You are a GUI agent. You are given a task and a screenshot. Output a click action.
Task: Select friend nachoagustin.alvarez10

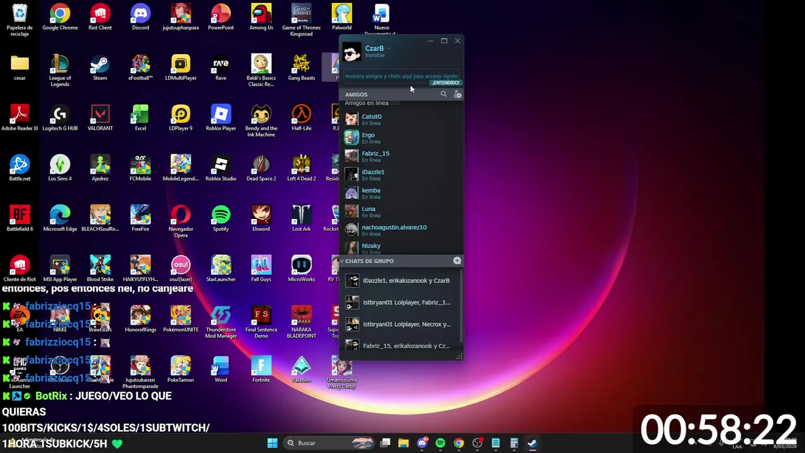402,230
